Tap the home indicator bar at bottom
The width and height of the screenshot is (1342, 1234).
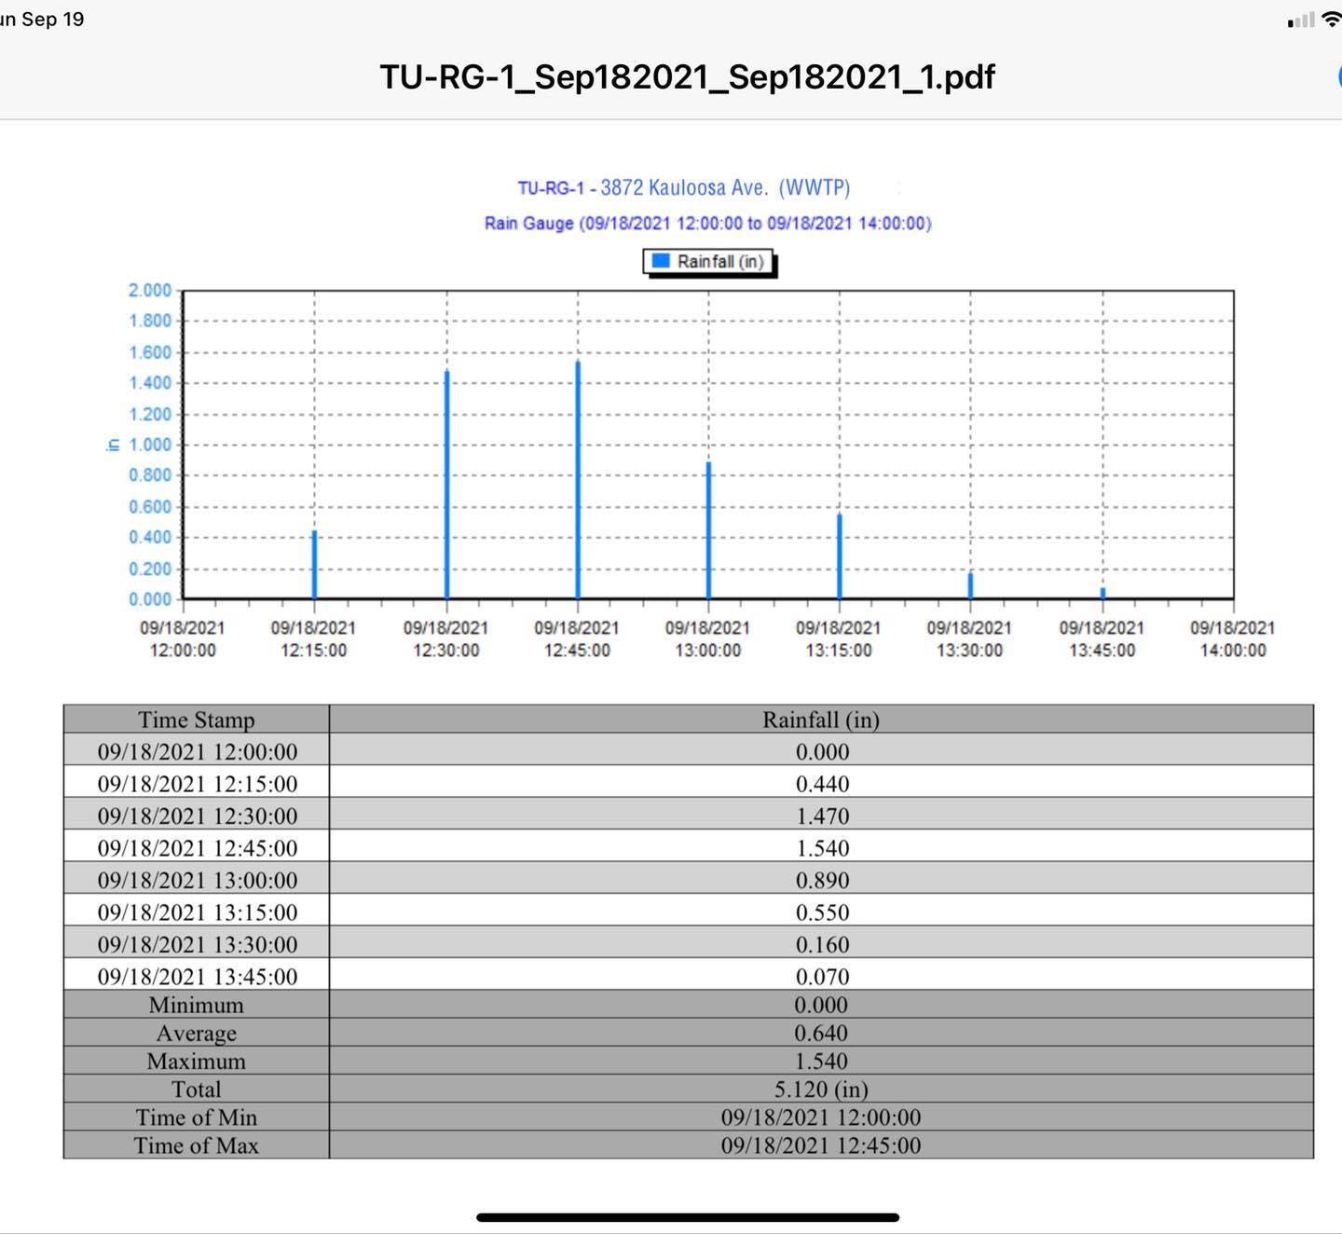[687, 1217]
